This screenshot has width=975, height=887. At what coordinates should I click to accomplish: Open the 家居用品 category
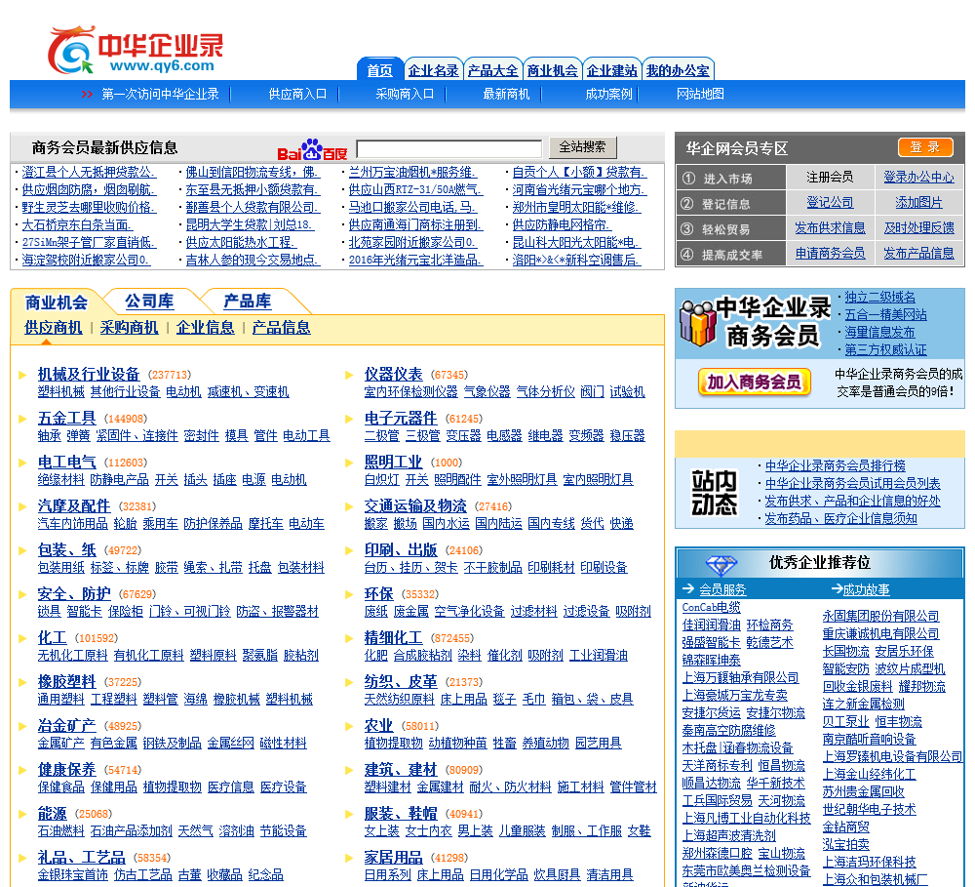point(393,858)
